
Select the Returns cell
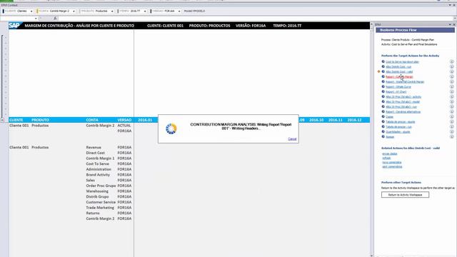(93, 213)
